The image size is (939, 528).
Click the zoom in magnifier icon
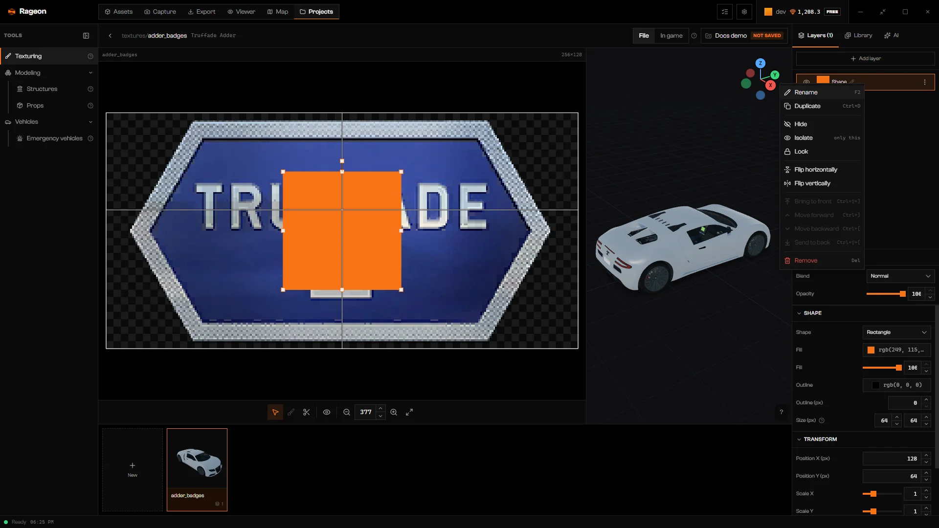394,412
